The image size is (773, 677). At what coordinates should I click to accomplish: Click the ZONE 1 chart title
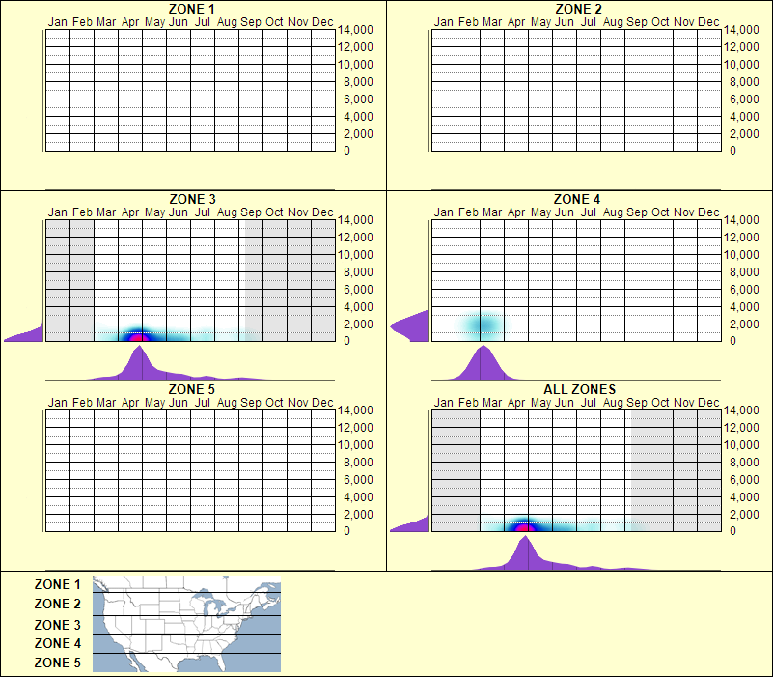click(193, 9)
